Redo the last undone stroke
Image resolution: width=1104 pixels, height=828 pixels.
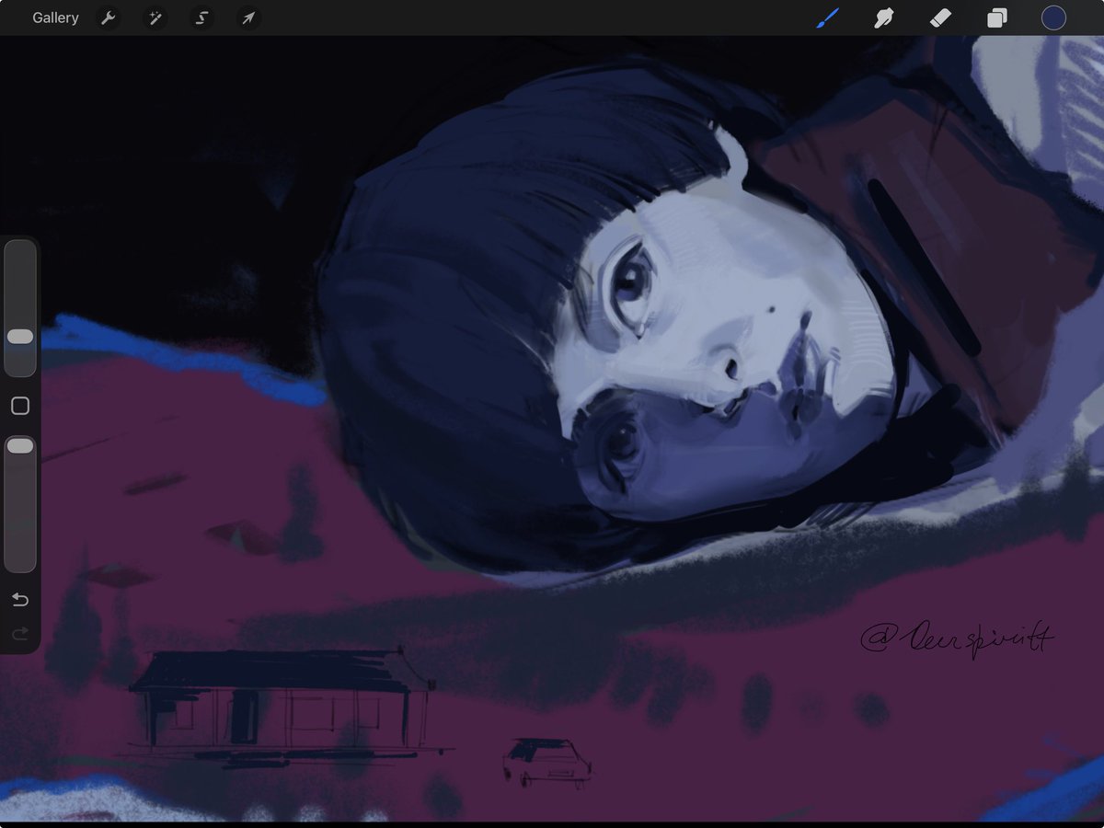[19, 633]
